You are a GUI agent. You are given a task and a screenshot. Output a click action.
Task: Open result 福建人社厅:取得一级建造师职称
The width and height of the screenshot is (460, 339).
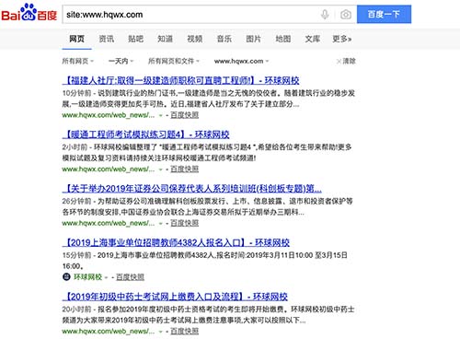tap(181, 80)
